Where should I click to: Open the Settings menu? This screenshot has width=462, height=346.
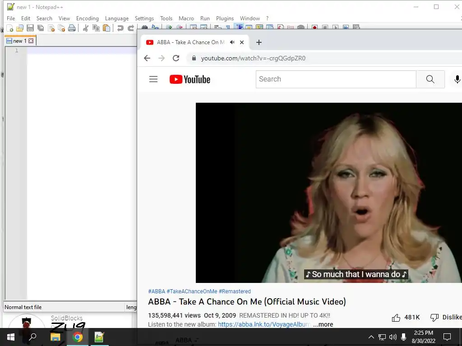click(x=144, y=18)
